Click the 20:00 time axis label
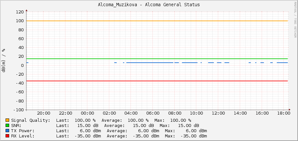This screenshot has width=298, height=141. (x=44, y=113)
